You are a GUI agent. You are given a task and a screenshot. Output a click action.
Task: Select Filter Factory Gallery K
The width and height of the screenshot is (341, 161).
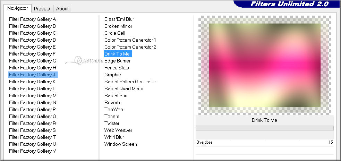pos(32,82)
